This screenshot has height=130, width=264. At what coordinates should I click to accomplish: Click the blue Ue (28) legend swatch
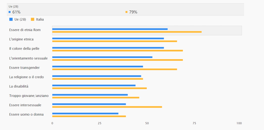point(11,19)
